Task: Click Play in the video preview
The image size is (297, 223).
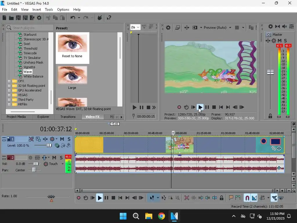Action: click(x=200, y=107)
